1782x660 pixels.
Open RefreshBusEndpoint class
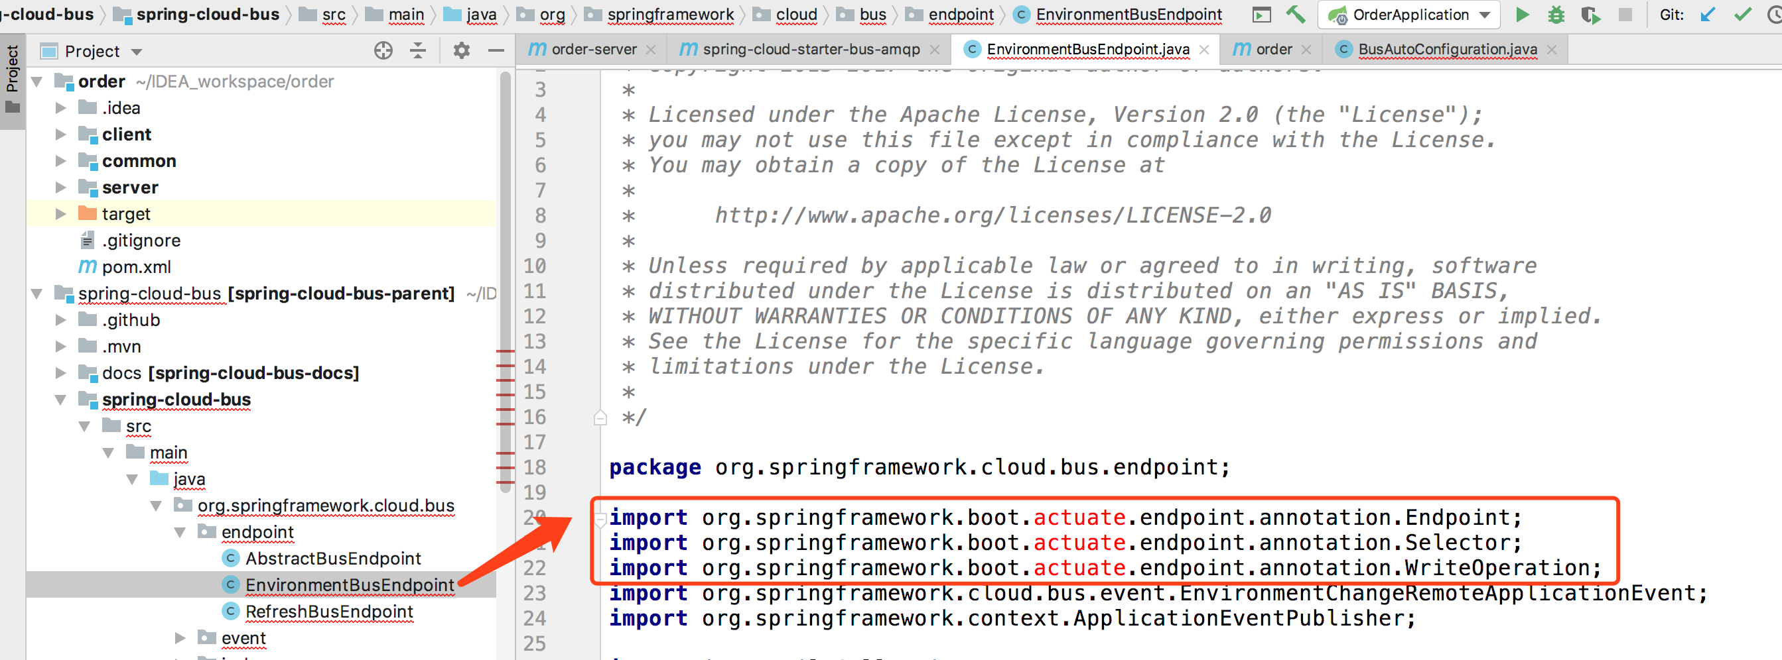329,612
